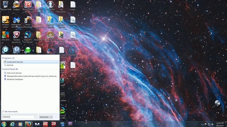227x127 pixels.
Task: Open the network tray icon
Action: (209, 124)
